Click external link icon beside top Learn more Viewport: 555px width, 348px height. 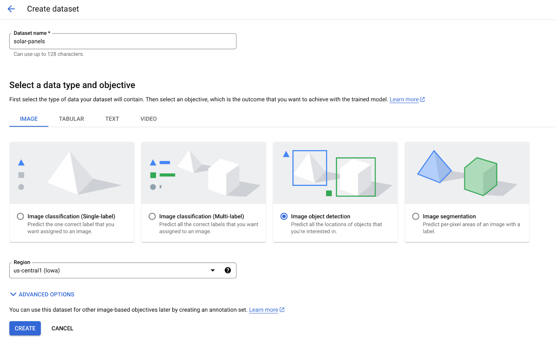(422, 99)
